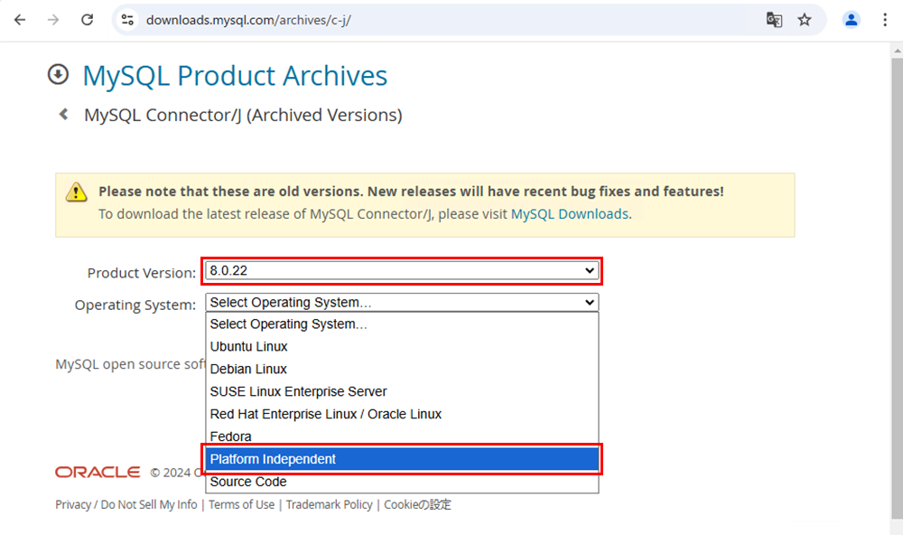Select Source Code option
Image resolution: width=903 pixels, height=535 pixels.
pyautogui.click(x=402, y=482)
